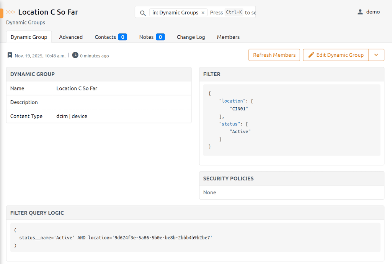This screenshot has height=264, width=392.
Task: Click the magnifier search icon
Action: point(143,13)
